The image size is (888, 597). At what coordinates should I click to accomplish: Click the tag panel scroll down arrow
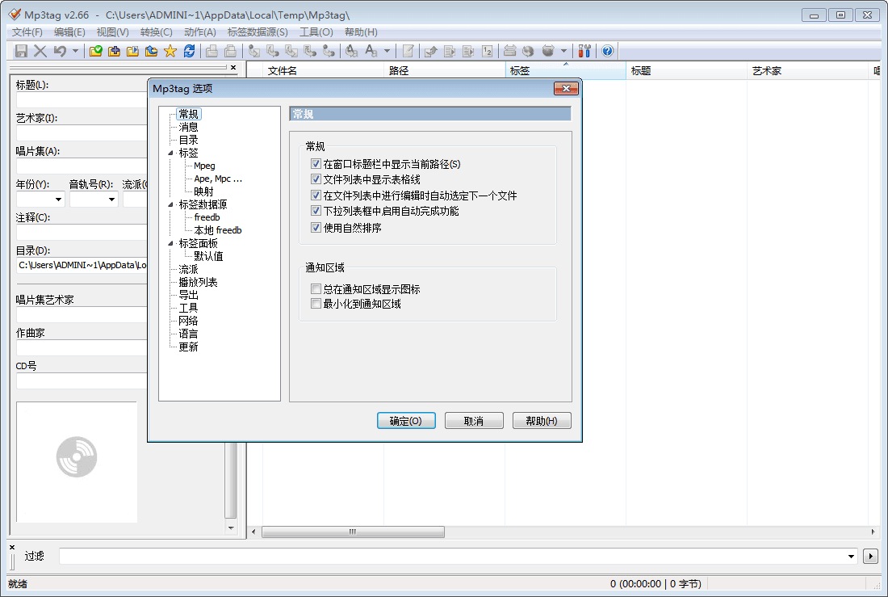point(231,528)
